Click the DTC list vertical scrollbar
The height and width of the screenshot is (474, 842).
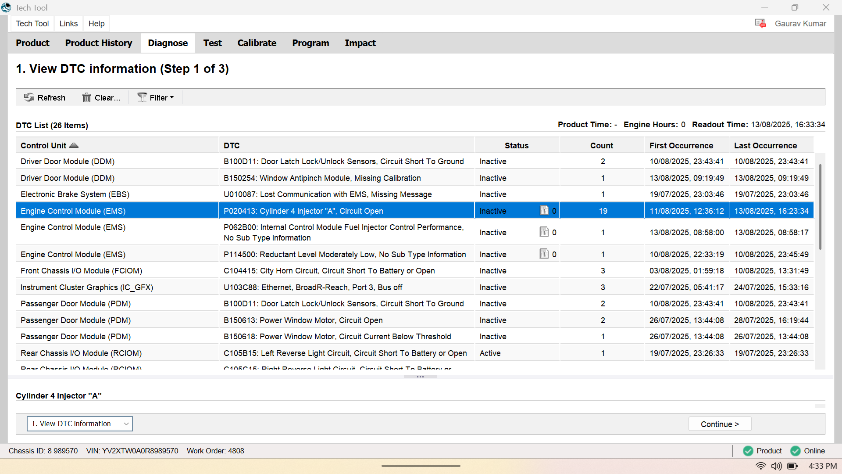[820, 206]
